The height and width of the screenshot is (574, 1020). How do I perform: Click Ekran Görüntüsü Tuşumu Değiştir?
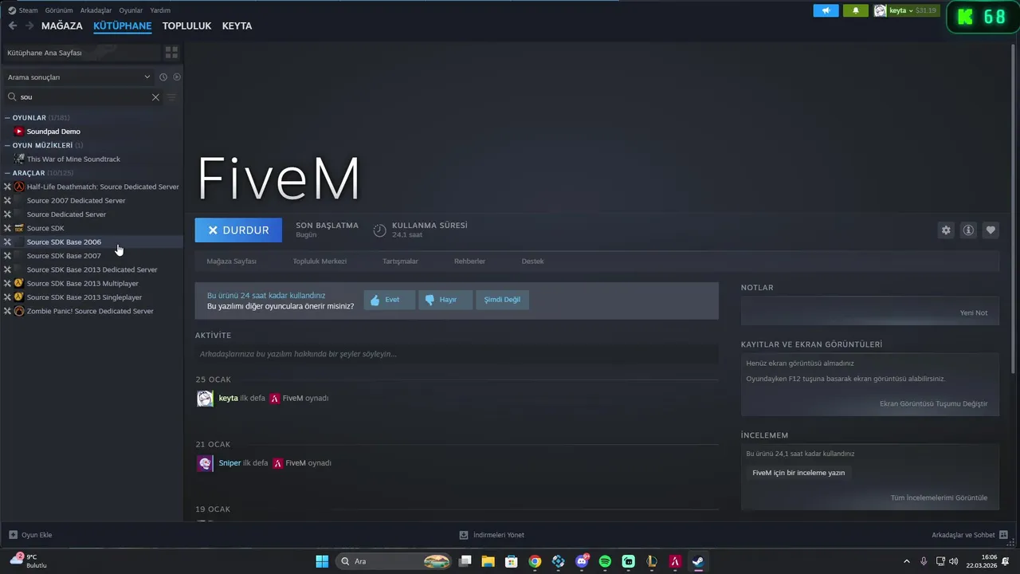tap(934, 403)
